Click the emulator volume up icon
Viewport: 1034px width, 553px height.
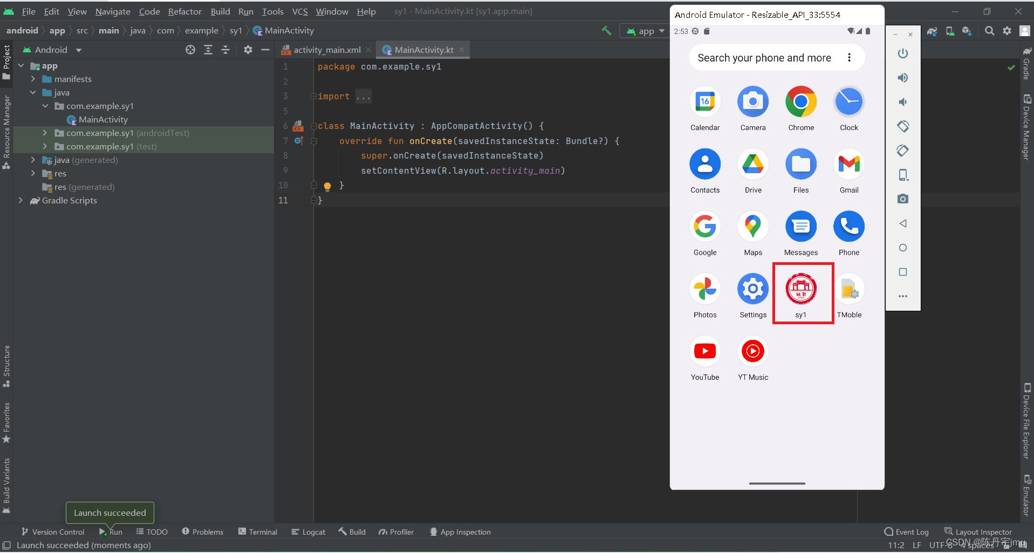(902, 78)
